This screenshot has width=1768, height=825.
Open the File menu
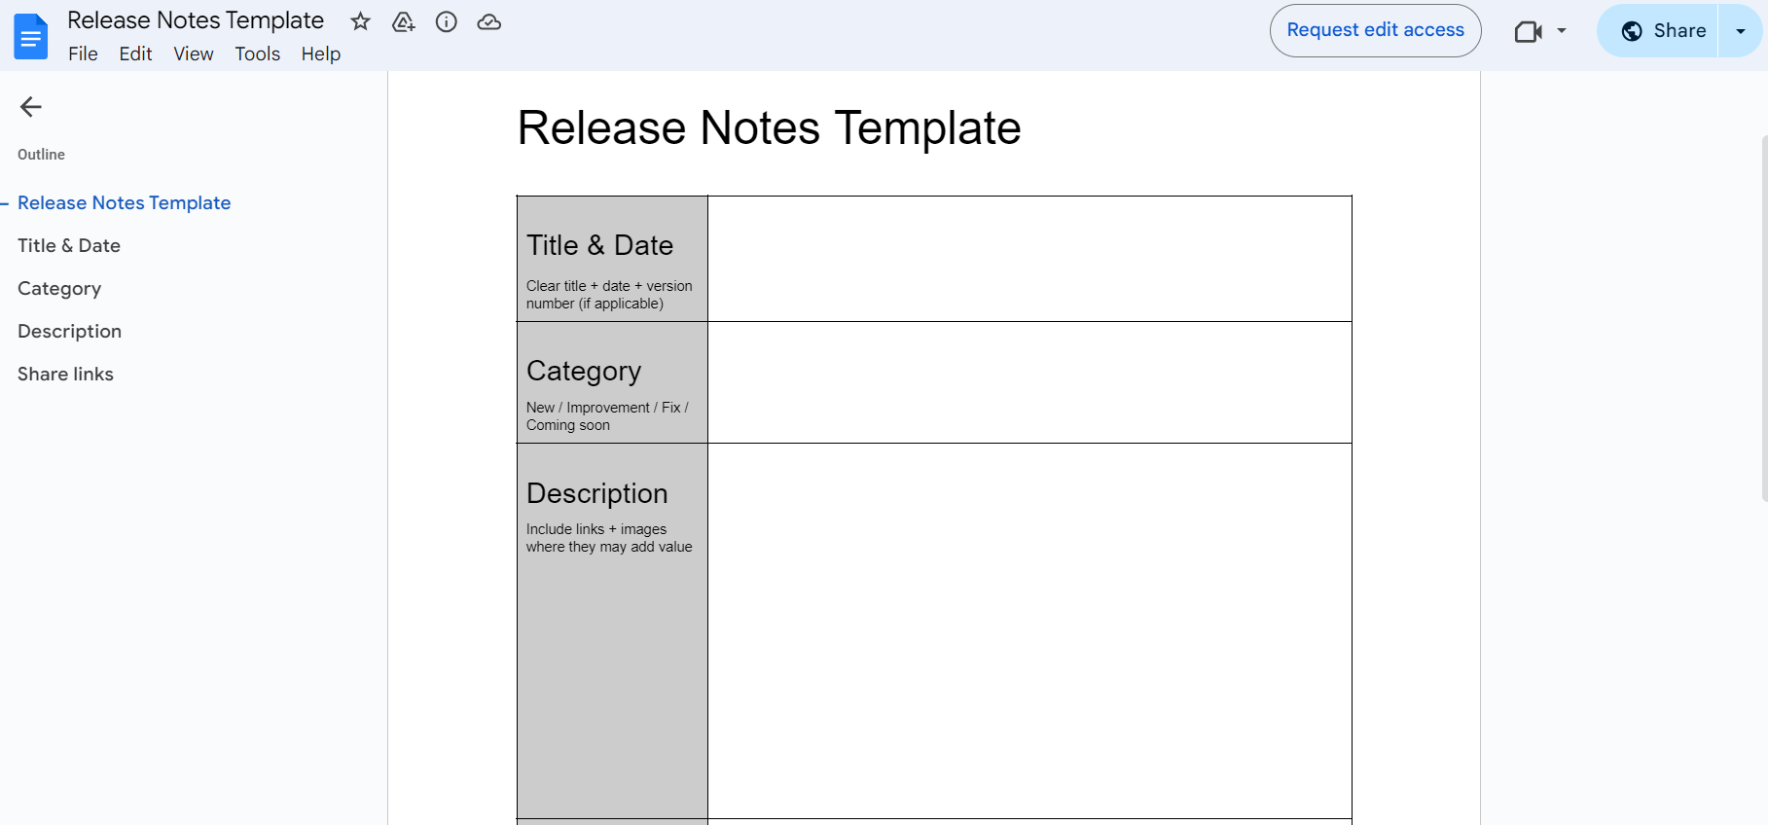pyautogui.click(x=83, y=54)
